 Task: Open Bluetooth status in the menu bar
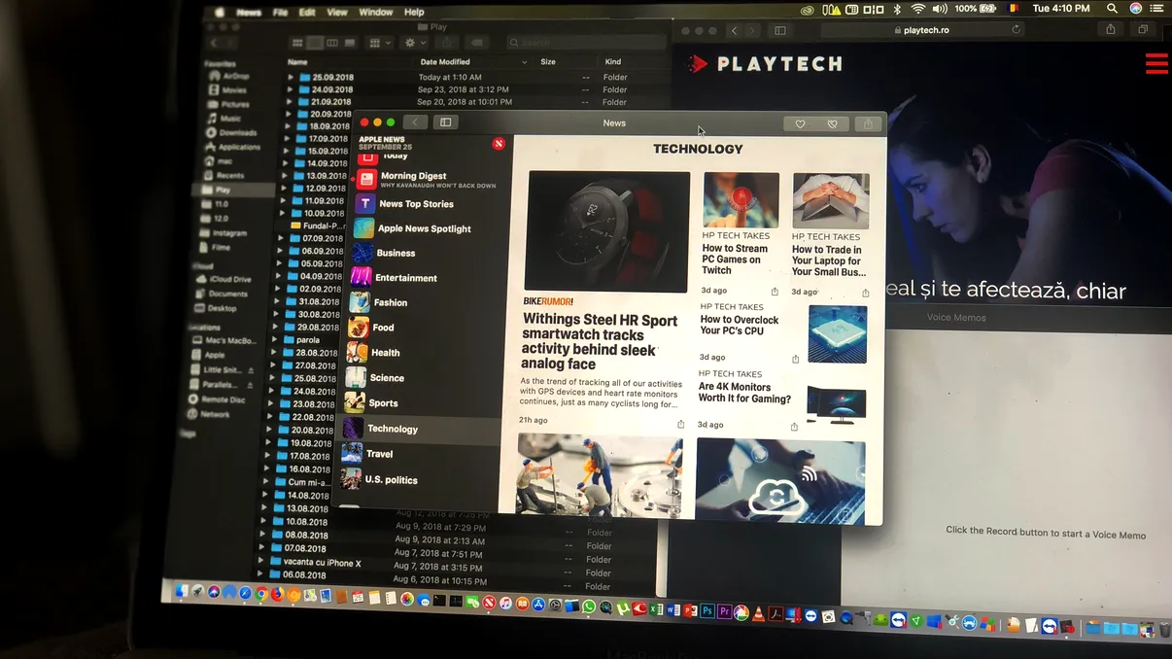coord(897,9)
